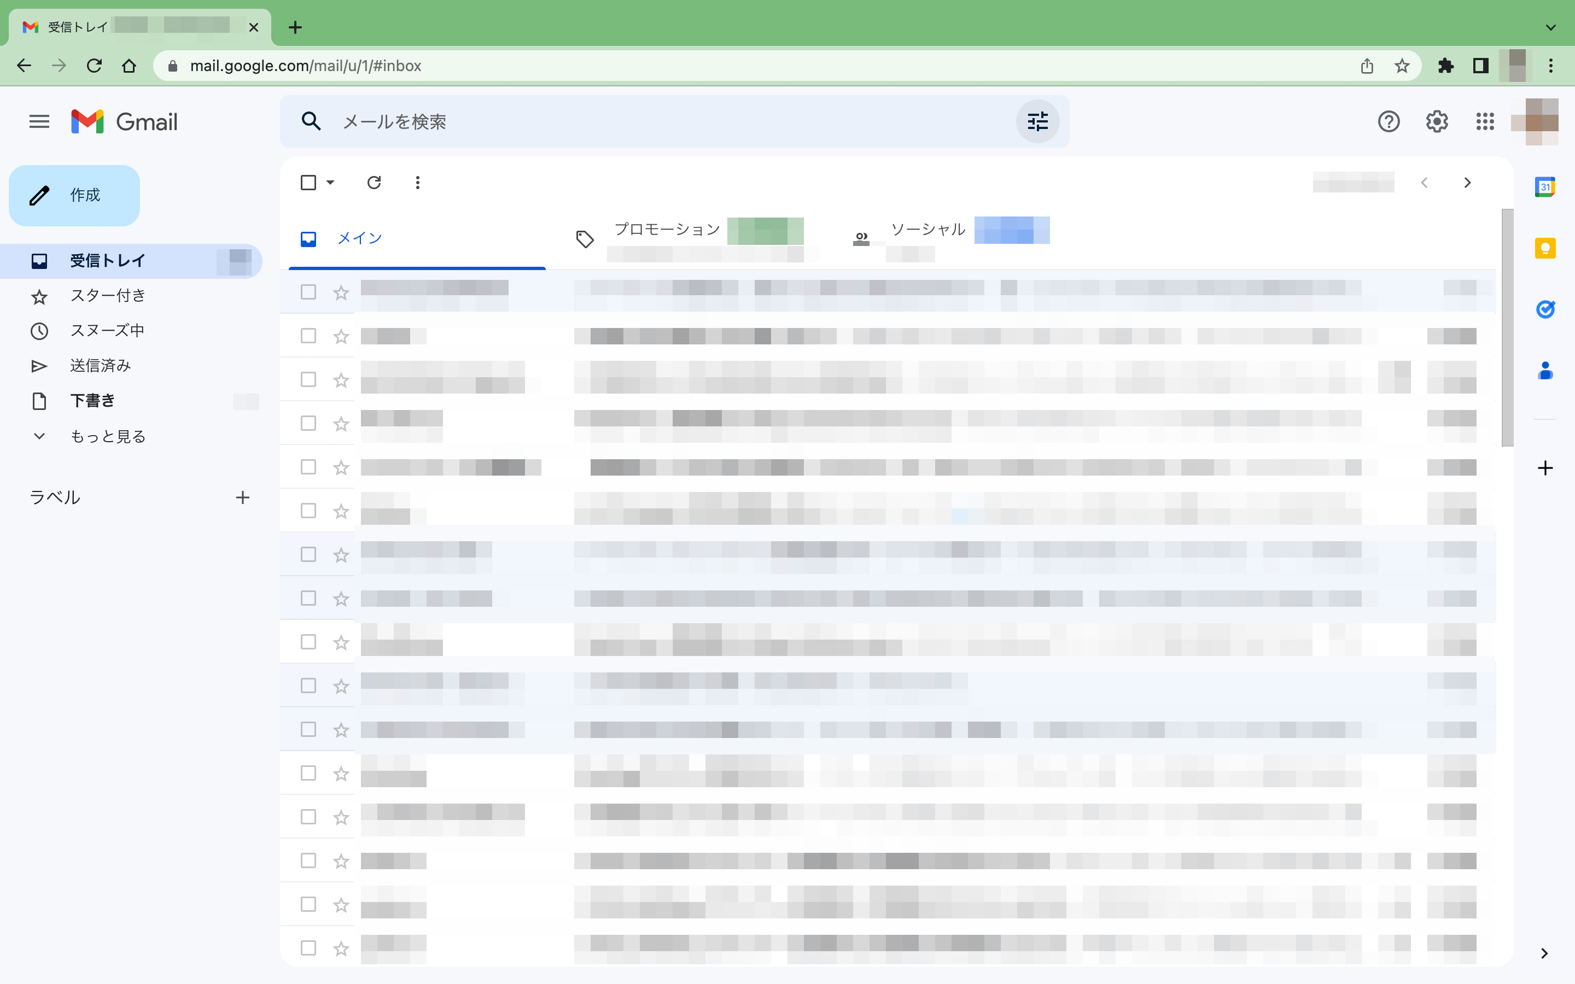Select the Help support icon

1388,121
